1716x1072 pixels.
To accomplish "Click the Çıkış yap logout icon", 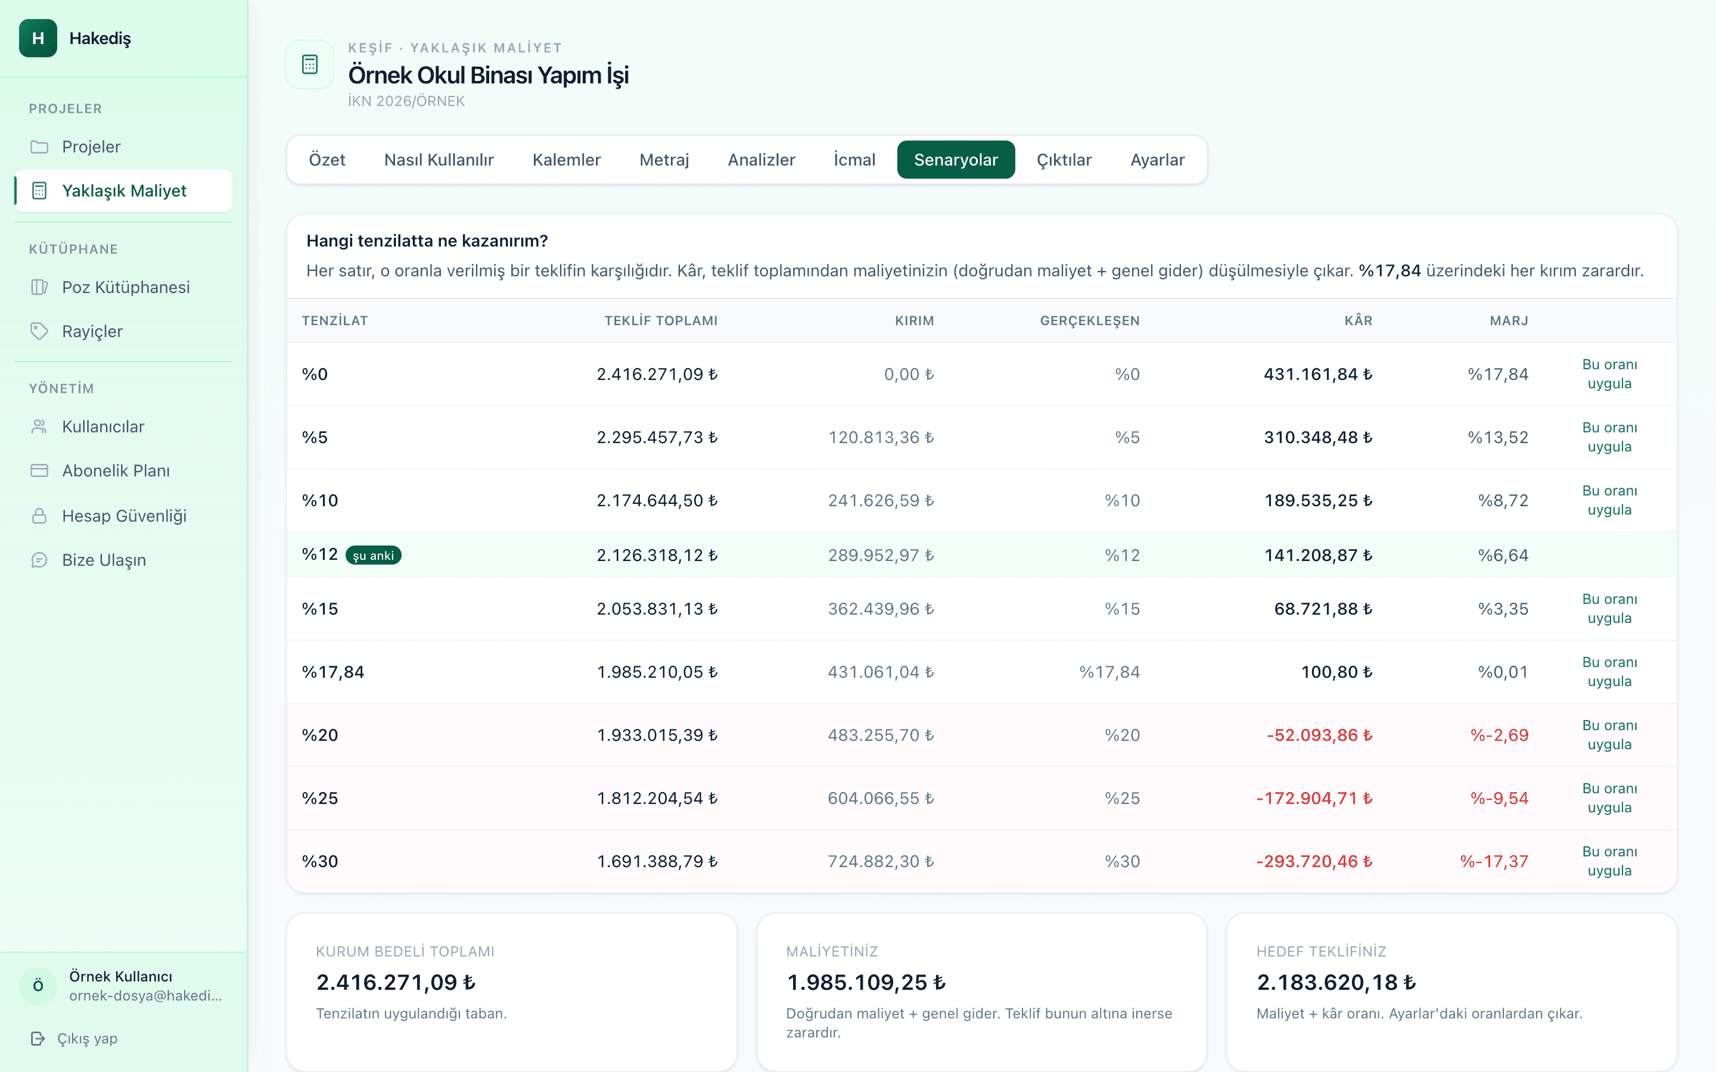I will [38, 1039].
